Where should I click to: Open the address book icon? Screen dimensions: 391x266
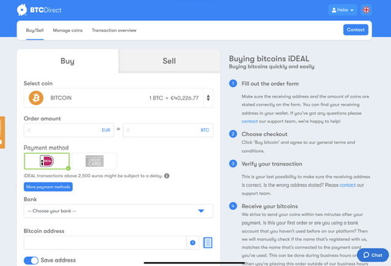click(x=208, y=243)
